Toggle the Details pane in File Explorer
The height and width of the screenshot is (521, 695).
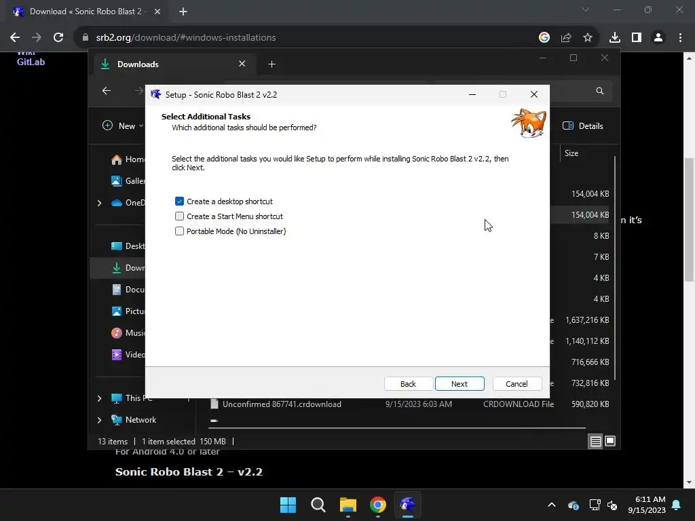[x=583, y=126]
